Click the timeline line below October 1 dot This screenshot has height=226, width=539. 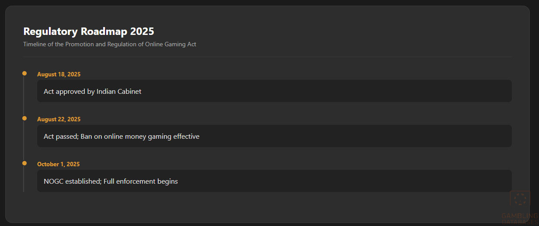pos(24,180)
